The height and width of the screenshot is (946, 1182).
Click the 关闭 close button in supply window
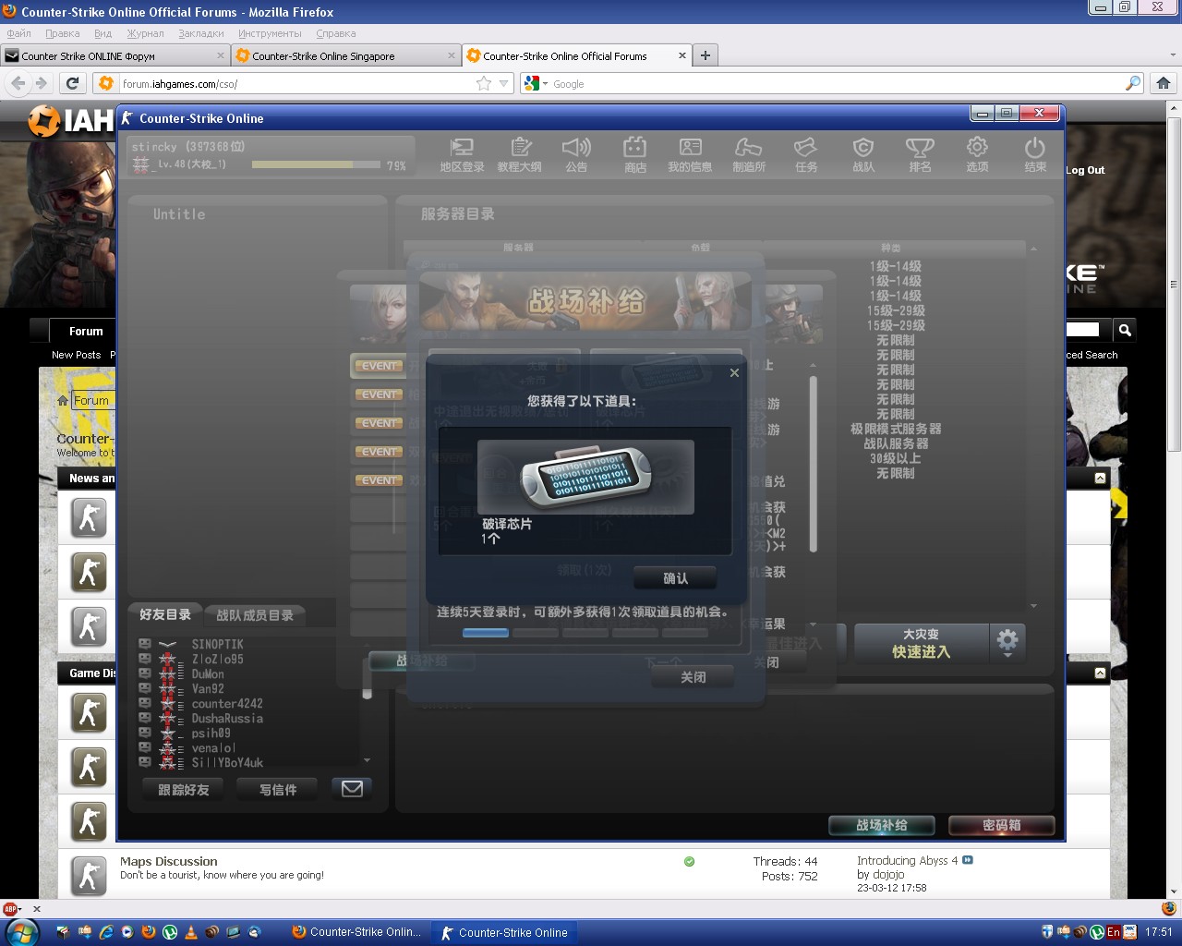[693, 677]
